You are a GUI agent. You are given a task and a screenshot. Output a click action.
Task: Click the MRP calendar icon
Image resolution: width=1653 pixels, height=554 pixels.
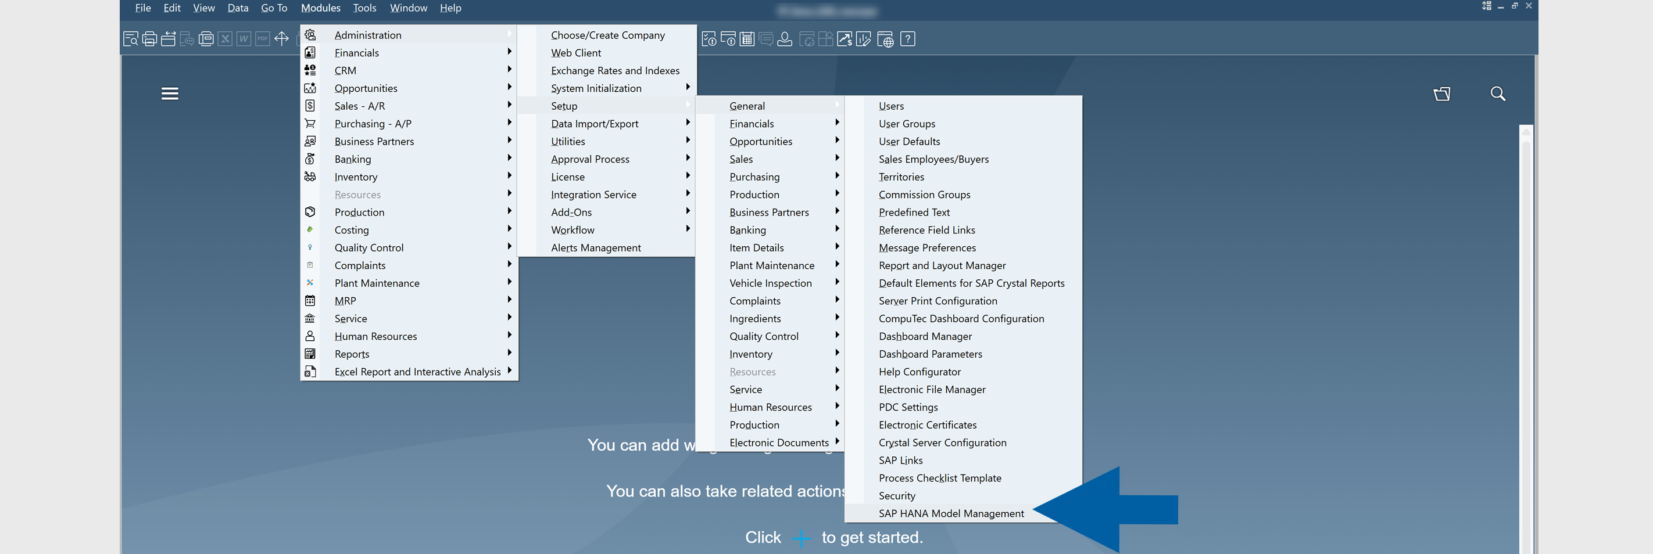tap(310, 300)
